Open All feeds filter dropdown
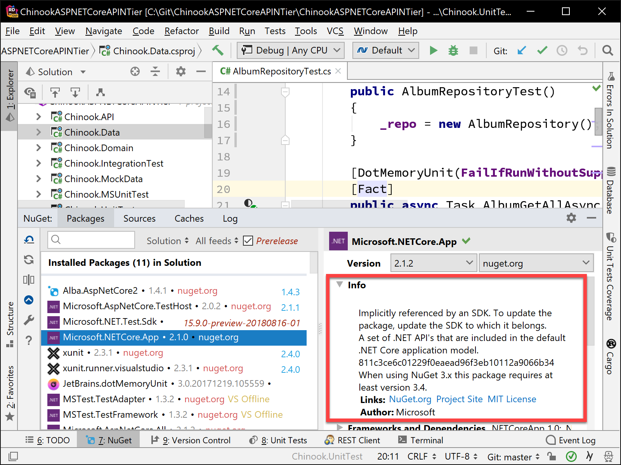This screenshot has height=465, width=621. coord(217,241)
